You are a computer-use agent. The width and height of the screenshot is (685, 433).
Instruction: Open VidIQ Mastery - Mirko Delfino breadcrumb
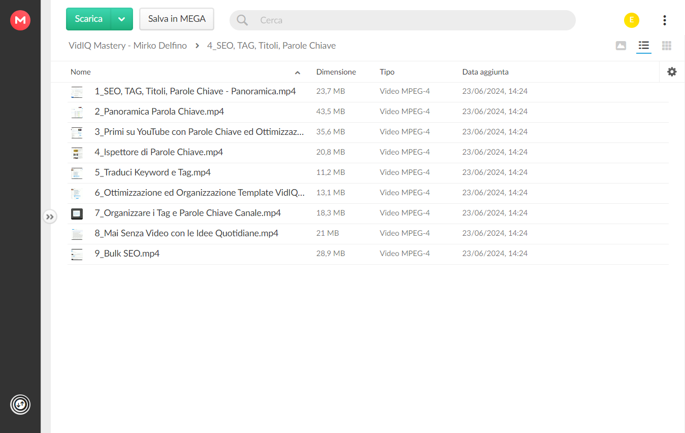[x=127, y=46]
